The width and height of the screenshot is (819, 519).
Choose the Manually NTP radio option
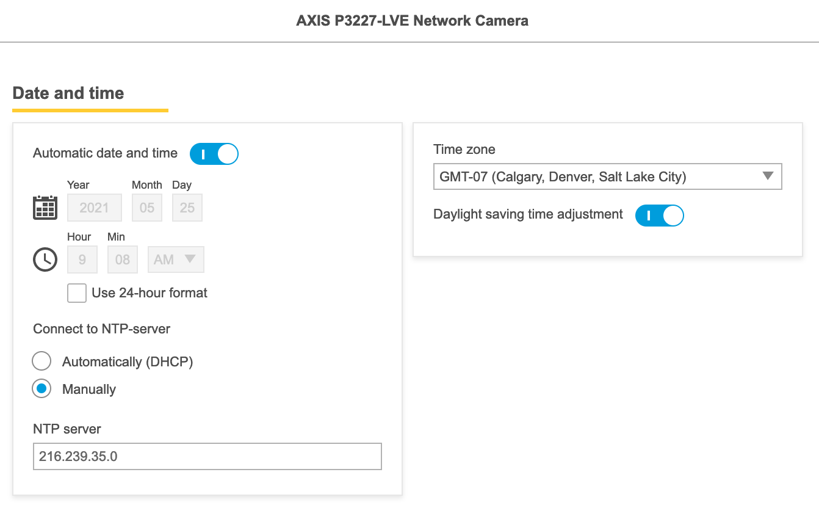click(x=41, y=389)
